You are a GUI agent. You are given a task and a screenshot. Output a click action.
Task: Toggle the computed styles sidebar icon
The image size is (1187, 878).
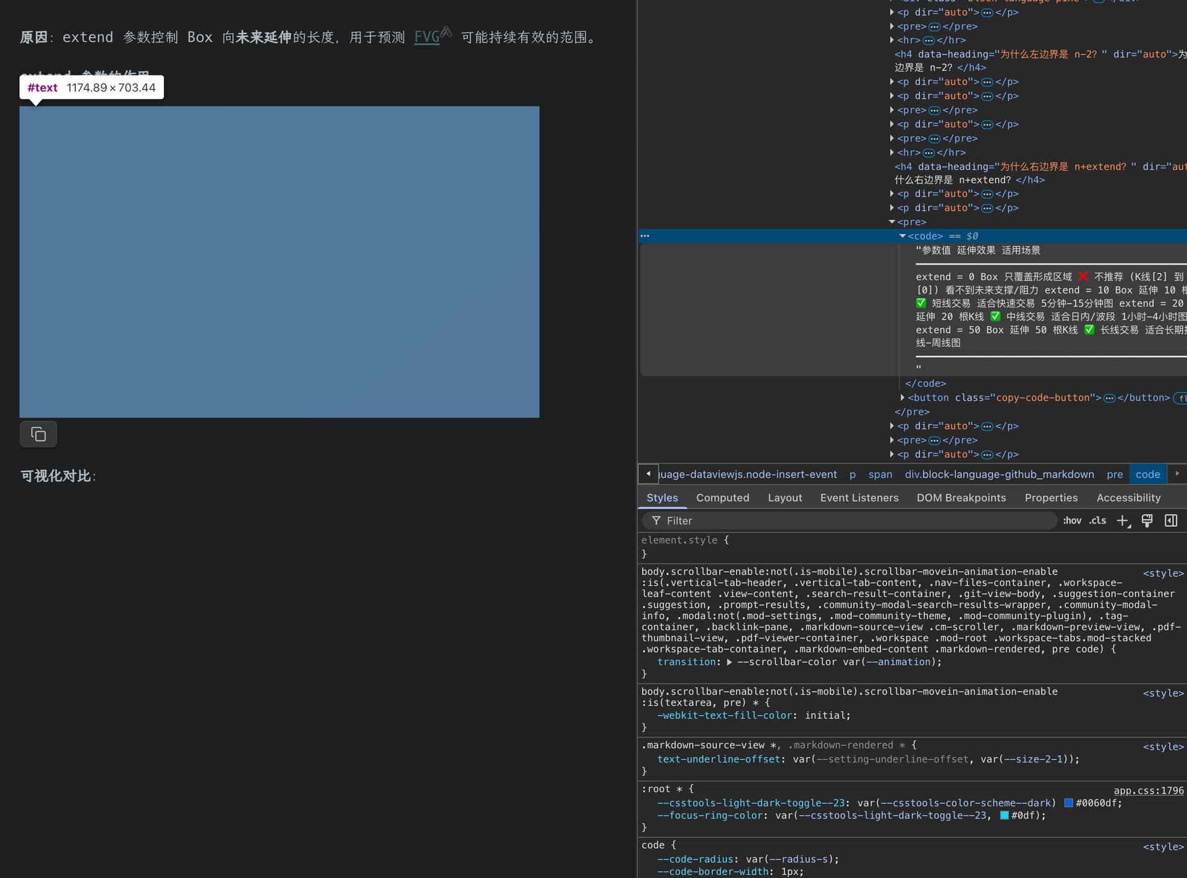1171,521
